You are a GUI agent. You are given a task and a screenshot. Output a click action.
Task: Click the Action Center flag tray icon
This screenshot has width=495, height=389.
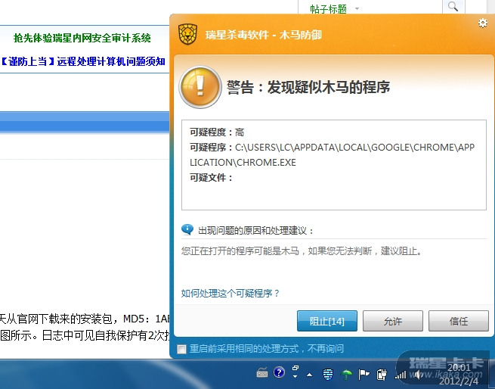(364, 375)
